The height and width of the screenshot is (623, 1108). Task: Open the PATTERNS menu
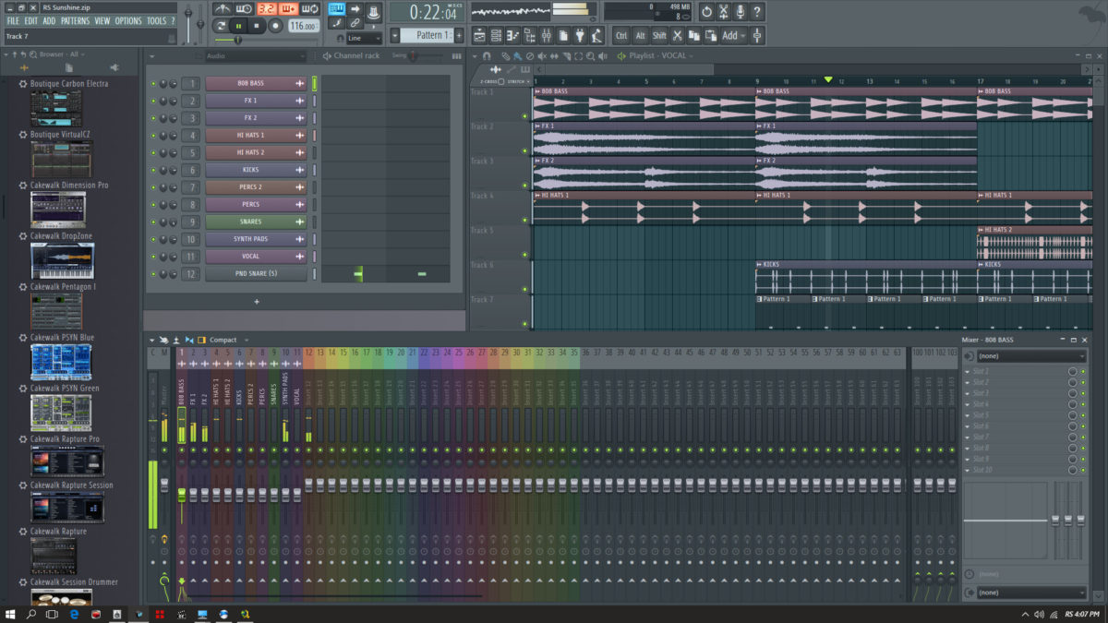tap(76, 20)
